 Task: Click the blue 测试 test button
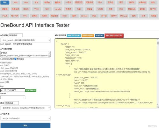pyautogui.click(x=25, y=125)
